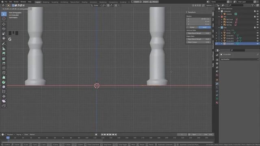The width and height of the screenshot is (260, 146).
Task: Switch to the Shading workspace tab
Action: pyautogui.click(x=84, y=2)
